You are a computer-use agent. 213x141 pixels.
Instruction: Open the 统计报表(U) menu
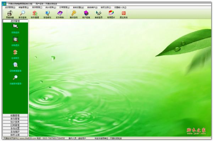click(51, 7)
